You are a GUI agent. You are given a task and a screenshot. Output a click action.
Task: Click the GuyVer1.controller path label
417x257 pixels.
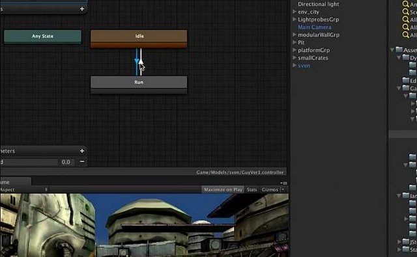click(240, 172)
